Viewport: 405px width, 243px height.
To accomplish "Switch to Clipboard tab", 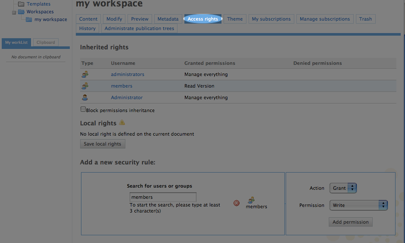I will point(46,42).
